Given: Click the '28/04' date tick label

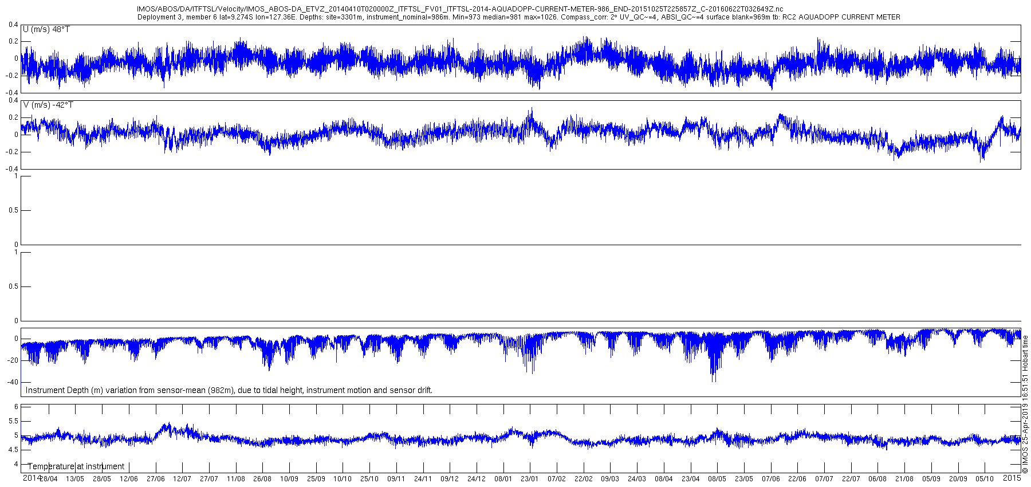Looking at the screenshot, I should click(x=48, y=479).
